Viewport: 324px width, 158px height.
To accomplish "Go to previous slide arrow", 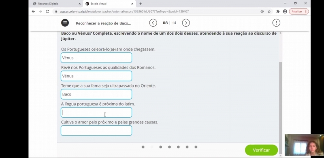I will tap(153, 23).
